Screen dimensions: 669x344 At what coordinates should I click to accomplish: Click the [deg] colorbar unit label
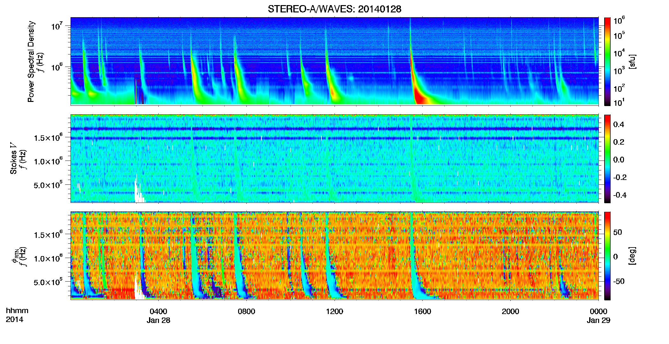tap(632, 256)
